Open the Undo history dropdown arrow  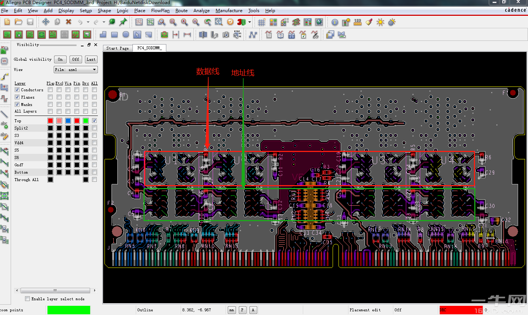coord(88,22)
